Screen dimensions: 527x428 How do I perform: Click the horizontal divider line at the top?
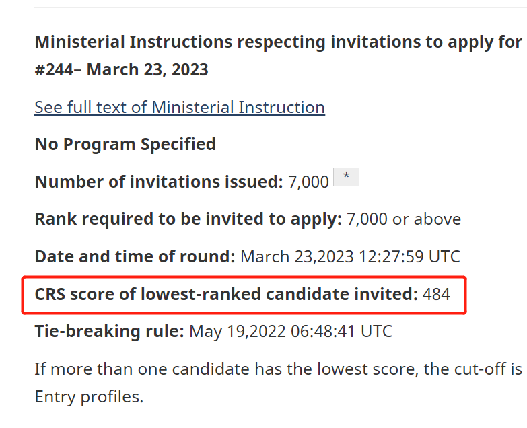(x=281, y=7)
